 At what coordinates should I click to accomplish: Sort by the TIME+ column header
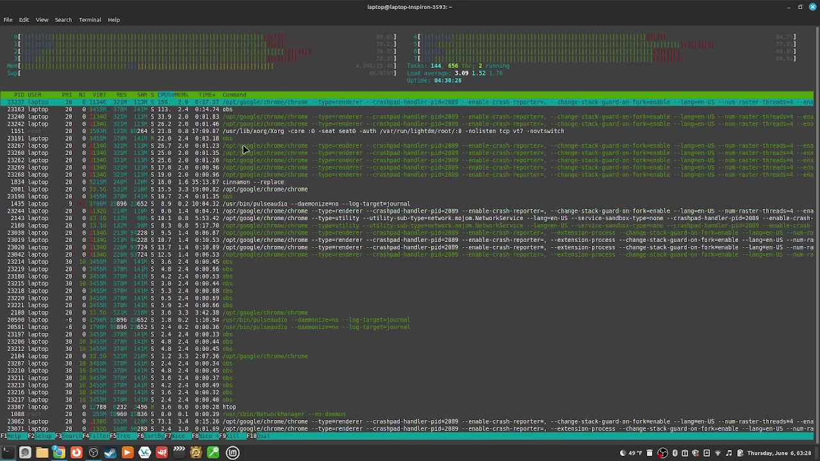(207, 95)
